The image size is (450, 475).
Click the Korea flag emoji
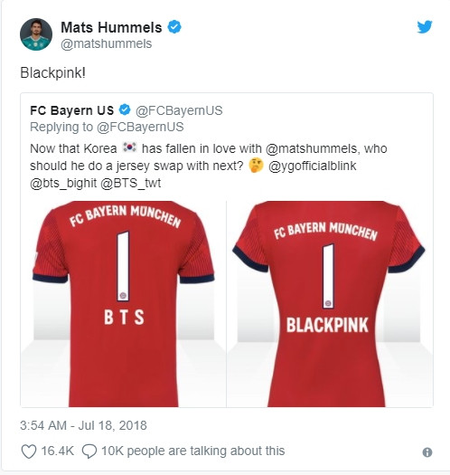130,147
